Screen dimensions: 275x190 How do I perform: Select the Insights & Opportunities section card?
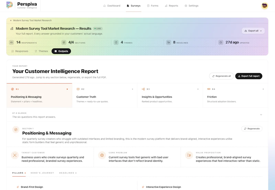pos(170,96)
